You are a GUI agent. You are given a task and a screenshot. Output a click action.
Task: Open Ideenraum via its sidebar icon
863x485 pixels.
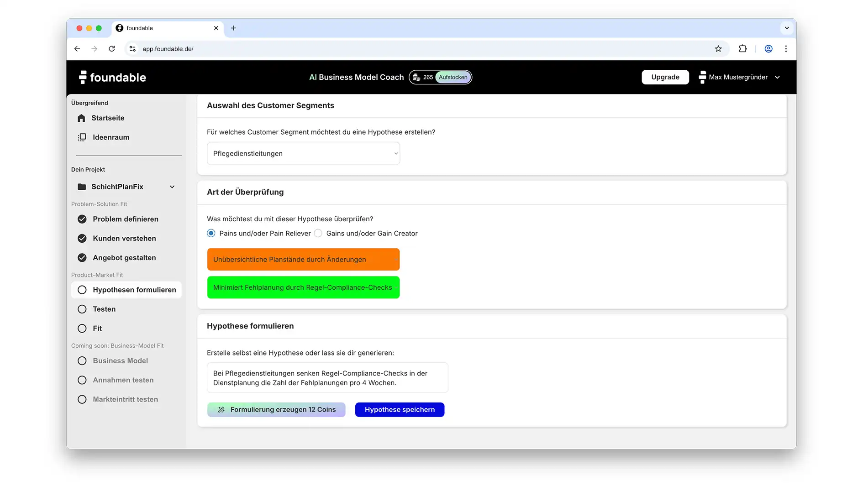(82, 137)
